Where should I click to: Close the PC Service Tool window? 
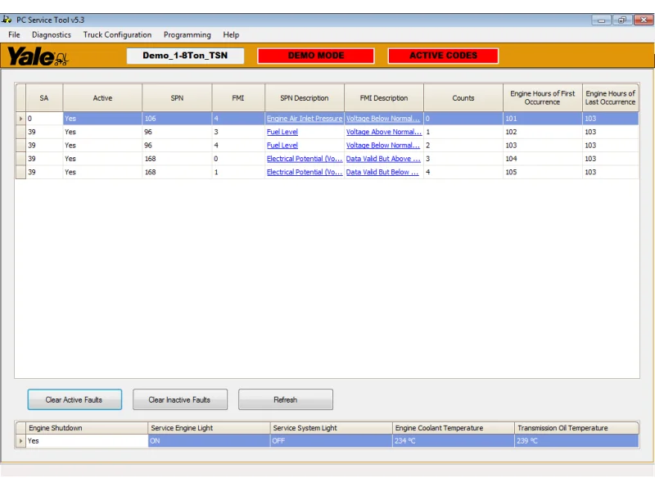click(x=644, y=20)
